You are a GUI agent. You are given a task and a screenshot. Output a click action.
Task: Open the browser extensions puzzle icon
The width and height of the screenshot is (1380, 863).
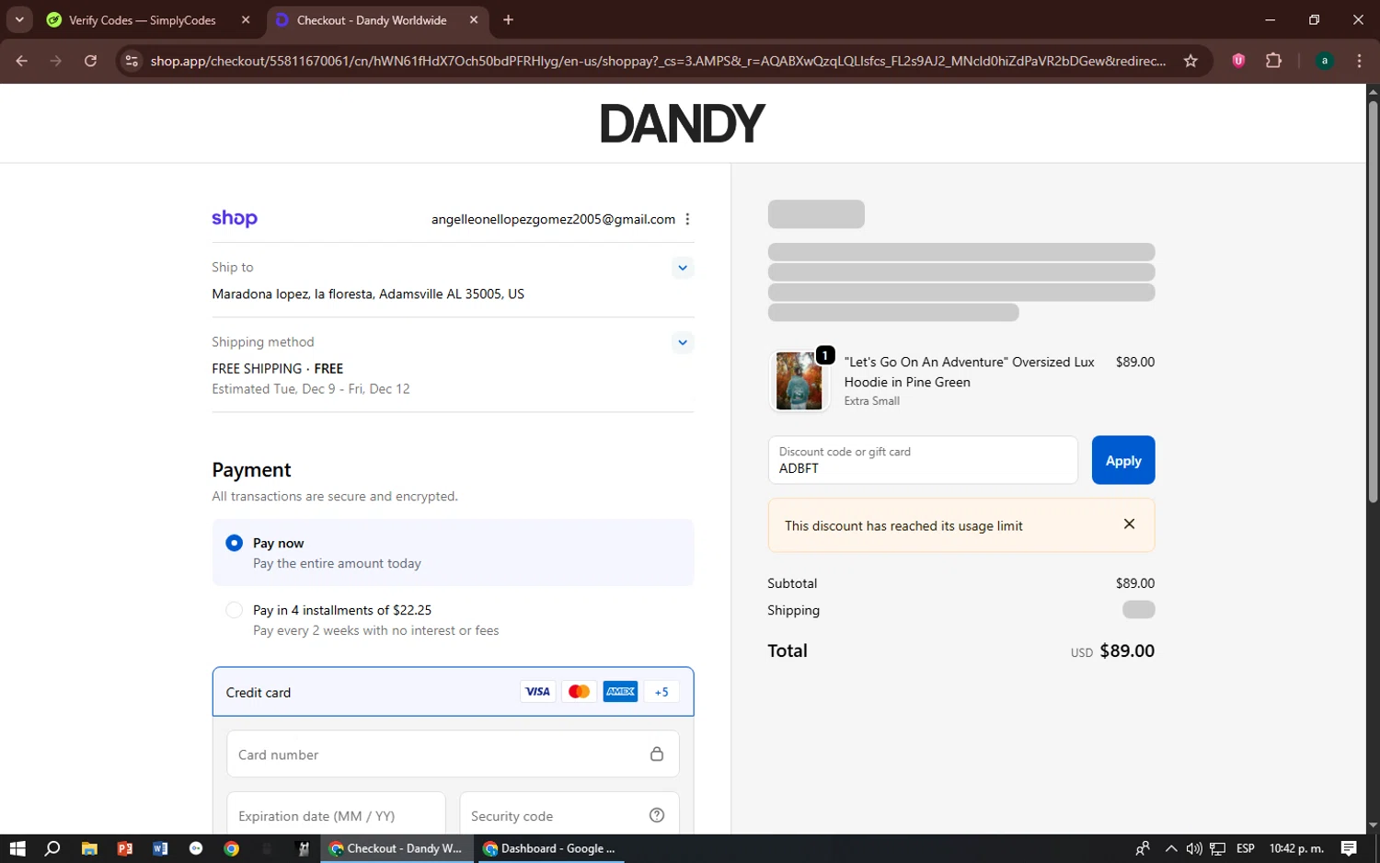(x=1273, y=61)
